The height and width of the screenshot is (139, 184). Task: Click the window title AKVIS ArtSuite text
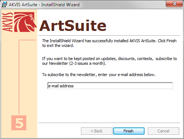[x=23, y=5]
